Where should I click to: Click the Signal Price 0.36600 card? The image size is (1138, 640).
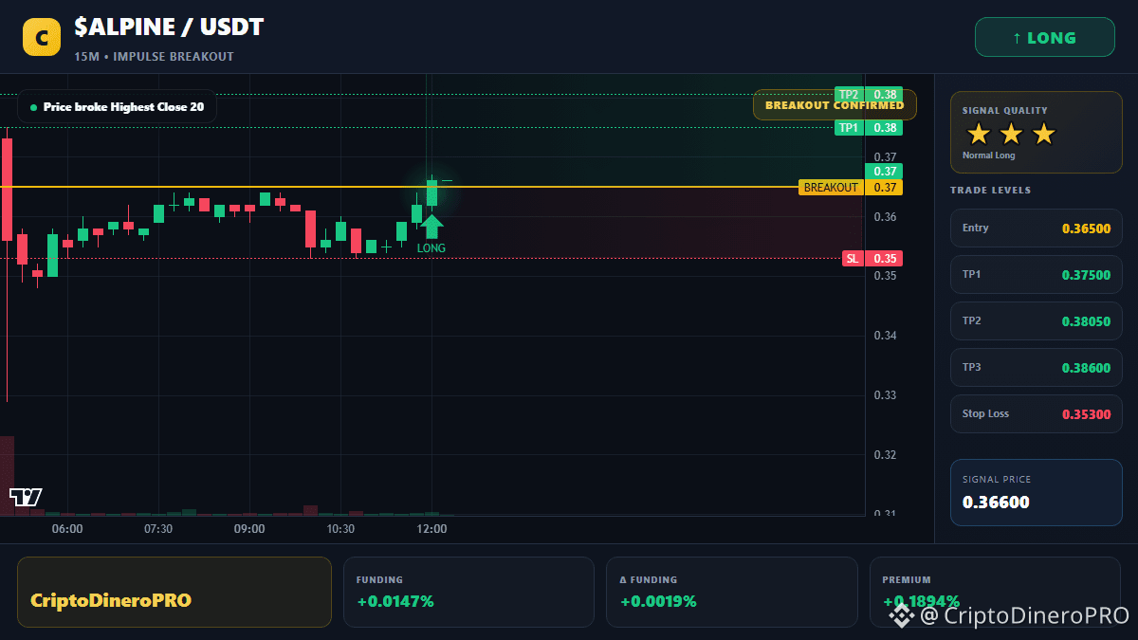(1036, 492)
